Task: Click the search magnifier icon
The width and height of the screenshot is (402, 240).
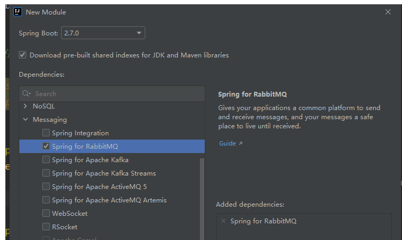Action: tap(26, 93)
